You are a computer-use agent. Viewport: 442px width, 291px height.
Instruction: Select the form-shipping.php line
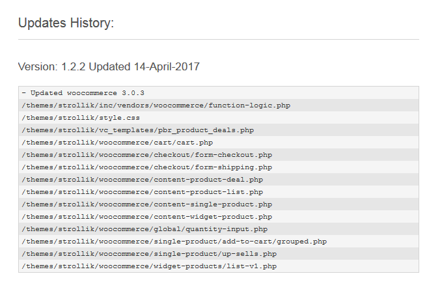click(219, 167)
